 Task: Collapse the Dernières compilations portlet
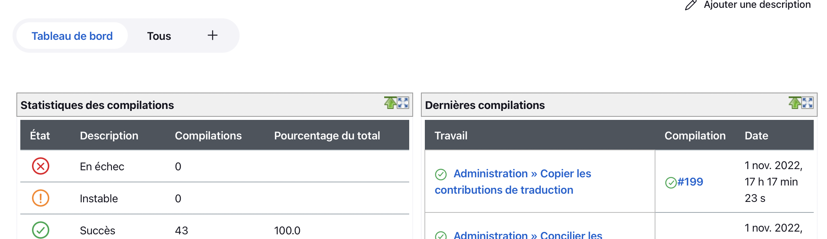click(795, 103)
